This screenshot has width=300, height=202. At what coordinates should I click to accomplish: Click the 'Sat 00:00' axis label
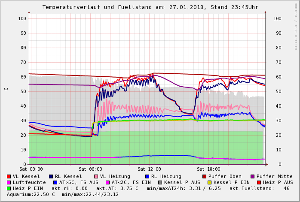tap(31, 169)
